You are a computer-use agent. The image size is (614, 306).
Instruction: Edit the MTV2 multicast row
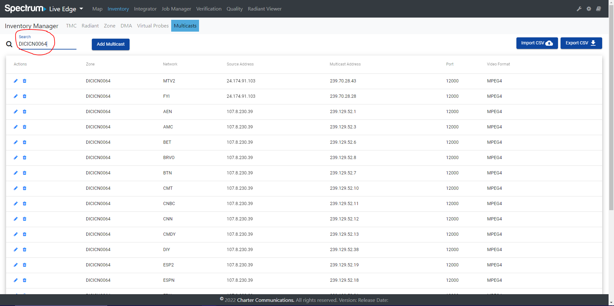(x=16, y=81)
